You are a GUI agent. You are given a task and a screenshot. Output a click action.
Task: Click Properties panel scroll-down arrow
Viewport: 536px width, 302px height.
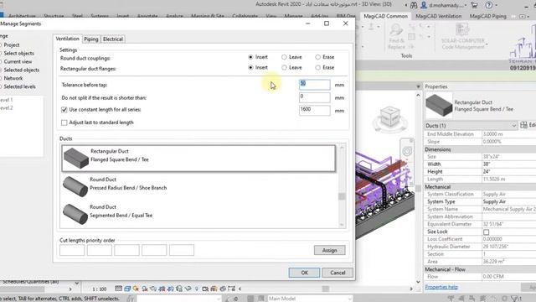pos(418,282)
